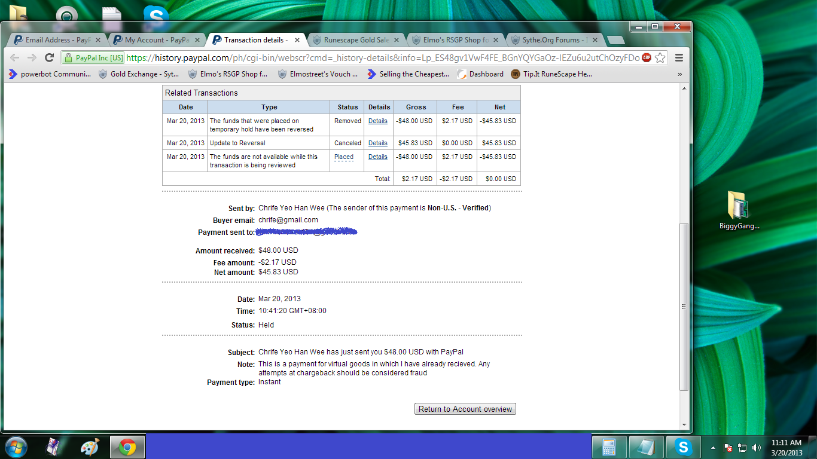Click the Payment type Instant value
The image size is (817, 459).
(x=269, y=382)
